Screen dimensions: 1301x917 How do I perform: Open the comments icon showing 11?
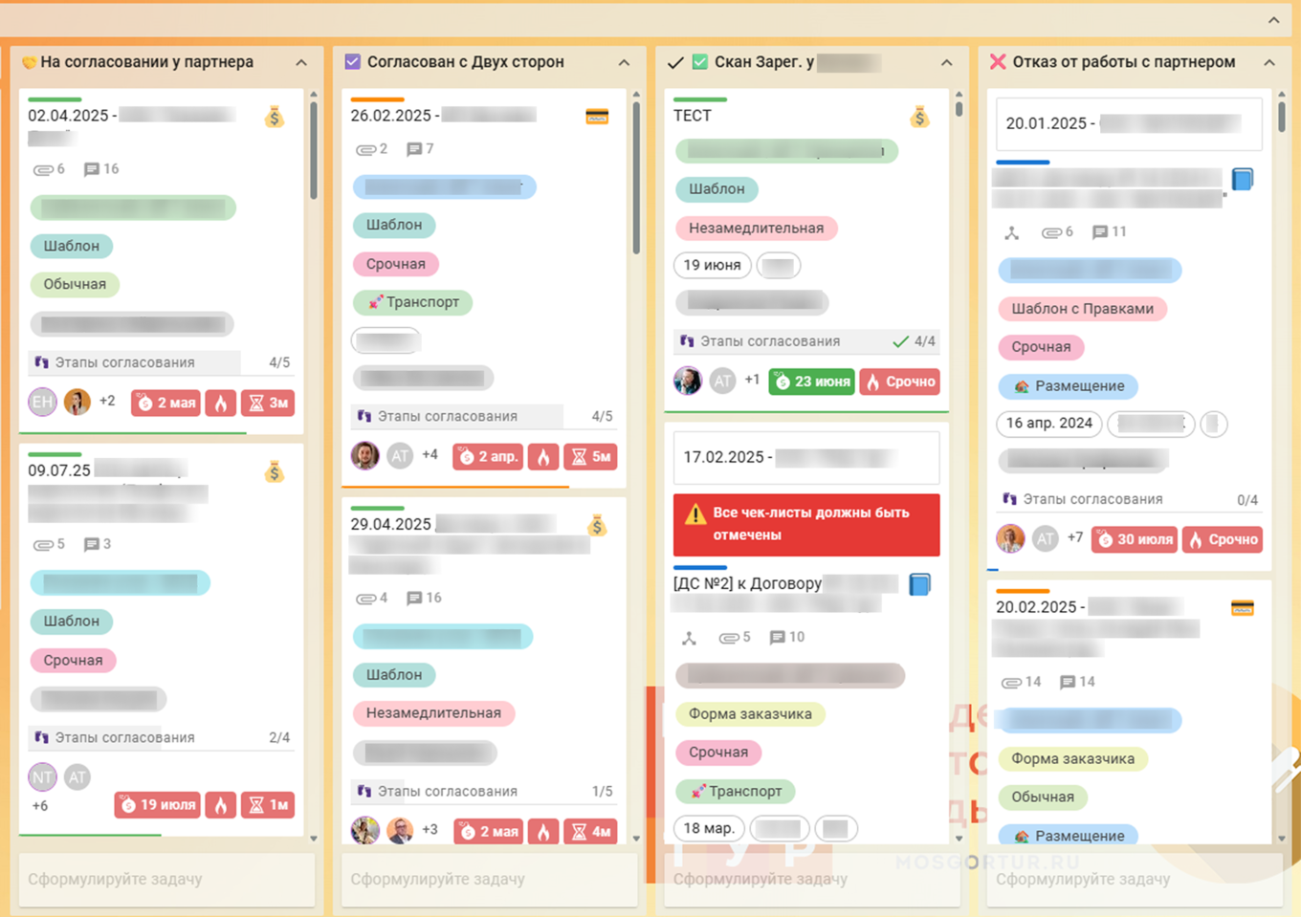pyautogui.click(x=1100, y=231)
